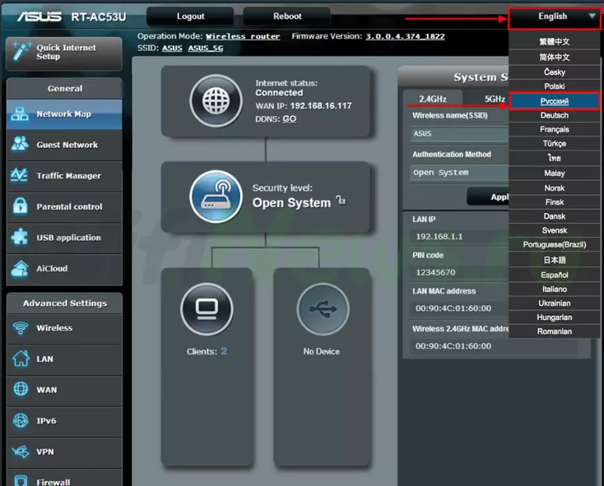The image size is (604, 486).
Task: Open the Clients computer icon
Action: [x=206, y=308]
